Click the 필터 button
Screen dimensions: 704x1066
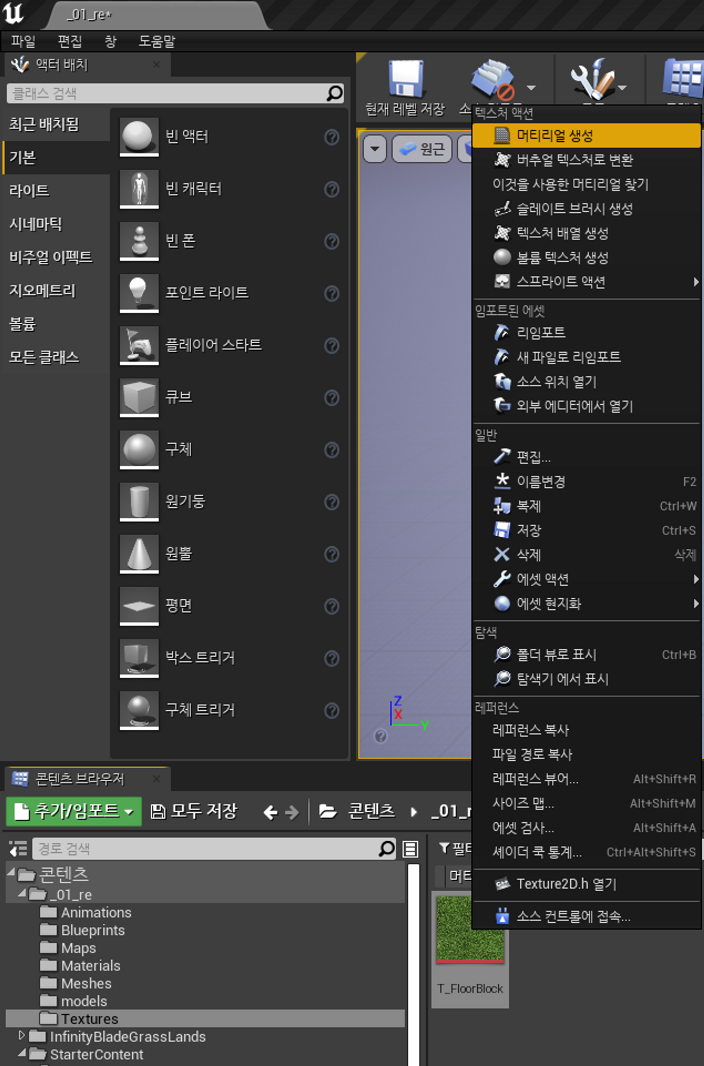point(455,848)
